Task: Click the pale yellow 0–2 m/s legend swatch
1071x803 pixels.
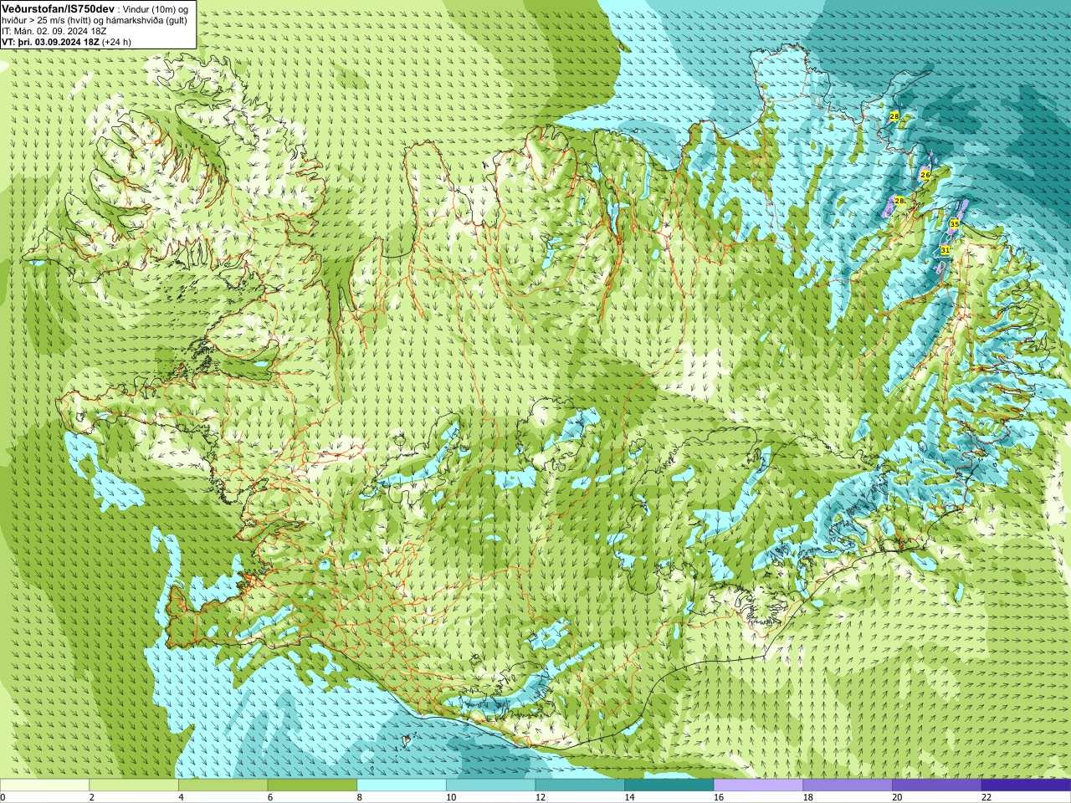Action: tap(44, 785)
